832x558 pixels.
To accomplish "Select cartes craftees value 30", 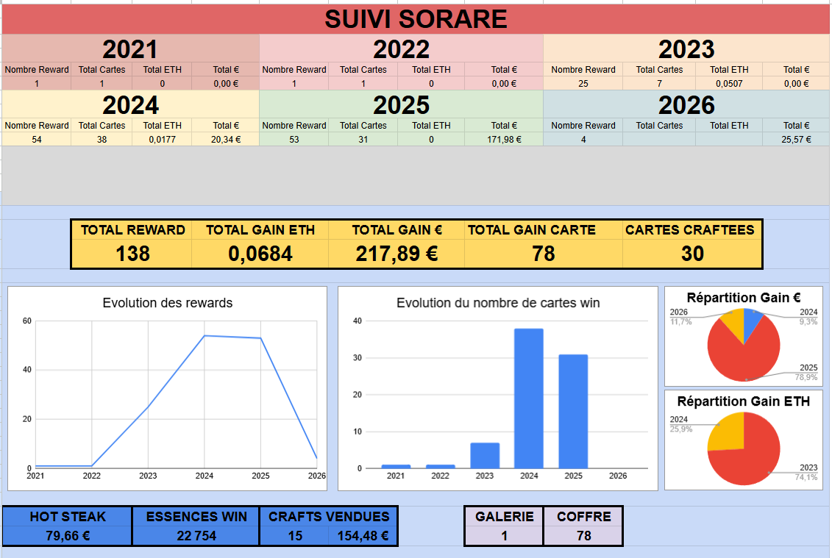I will click(692, 254).
